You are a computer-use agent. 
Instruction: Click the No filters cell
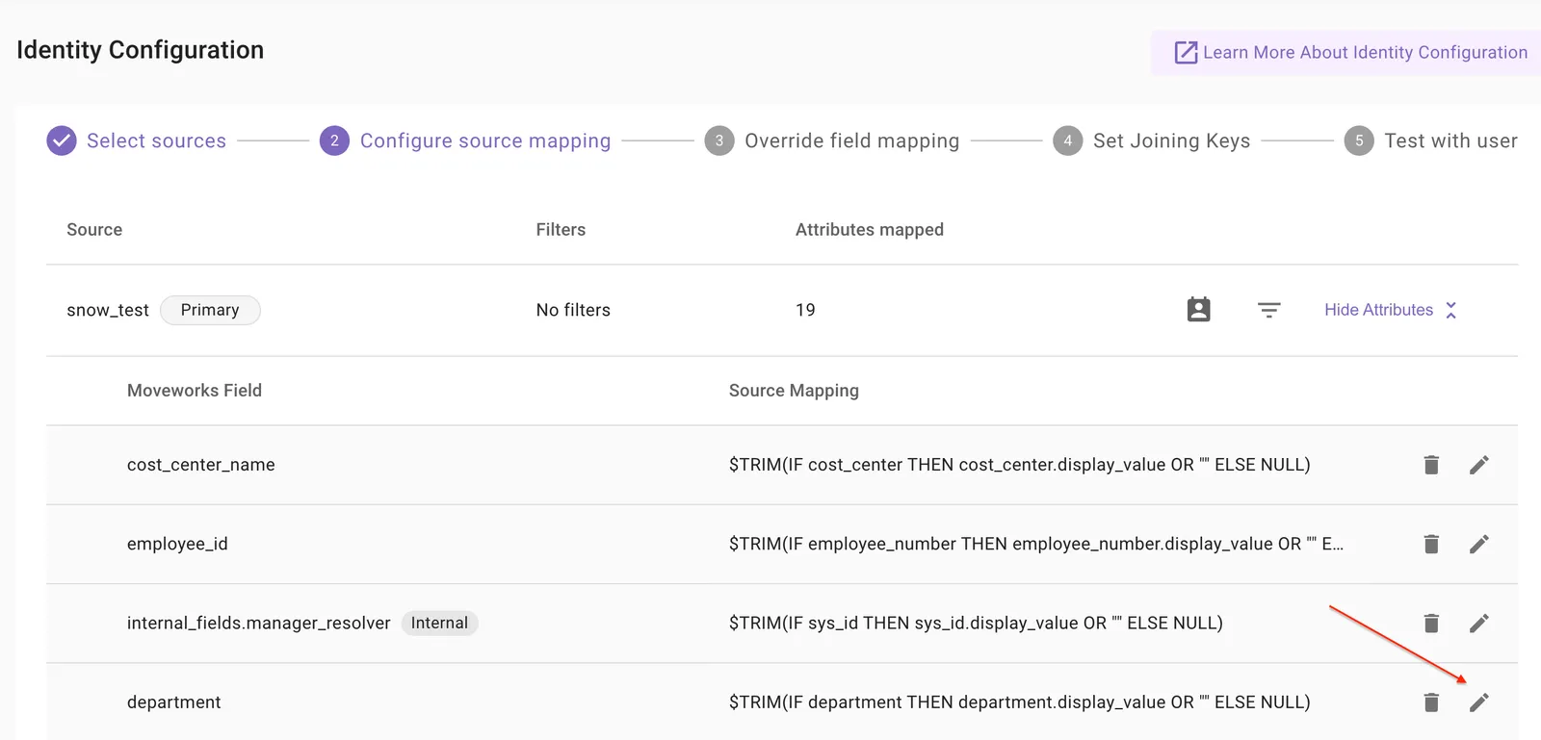(573, 310)
